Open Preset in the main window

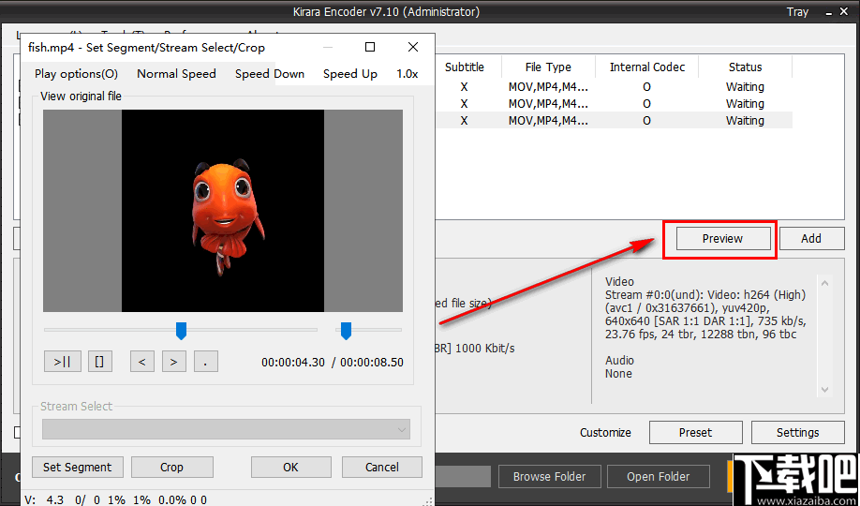[695, 433]
